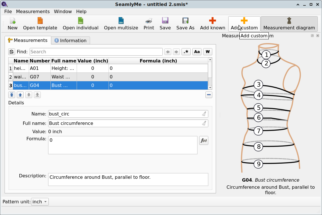Viewport: 322px width, 215px height.
Task: Add a custom measurement
Action: pos(244,24)
